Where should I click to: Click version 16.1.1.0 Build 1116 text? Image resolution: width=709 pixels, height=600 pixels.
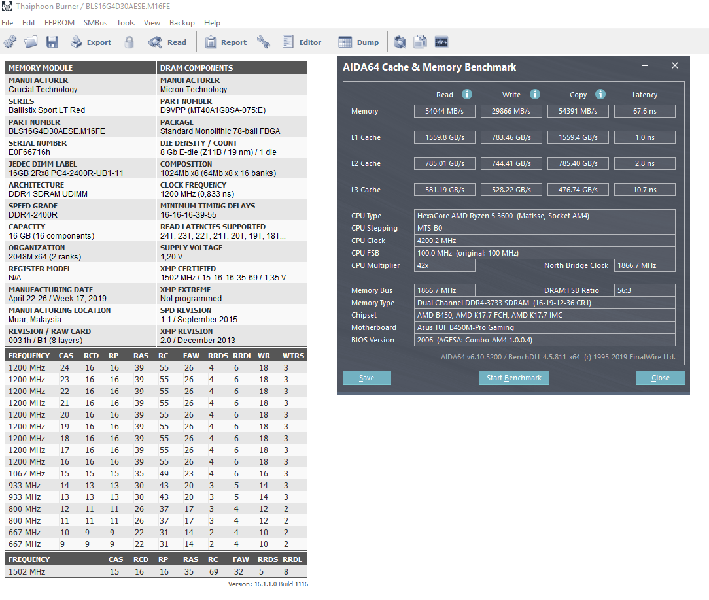268,584
